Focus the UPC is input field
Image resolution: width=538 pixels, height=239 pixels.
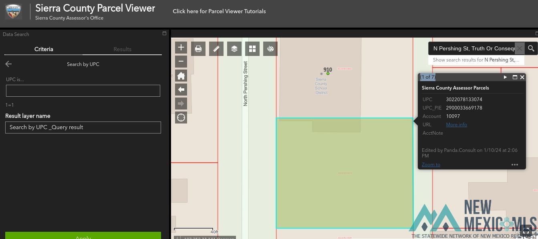(x=83, y=91)
